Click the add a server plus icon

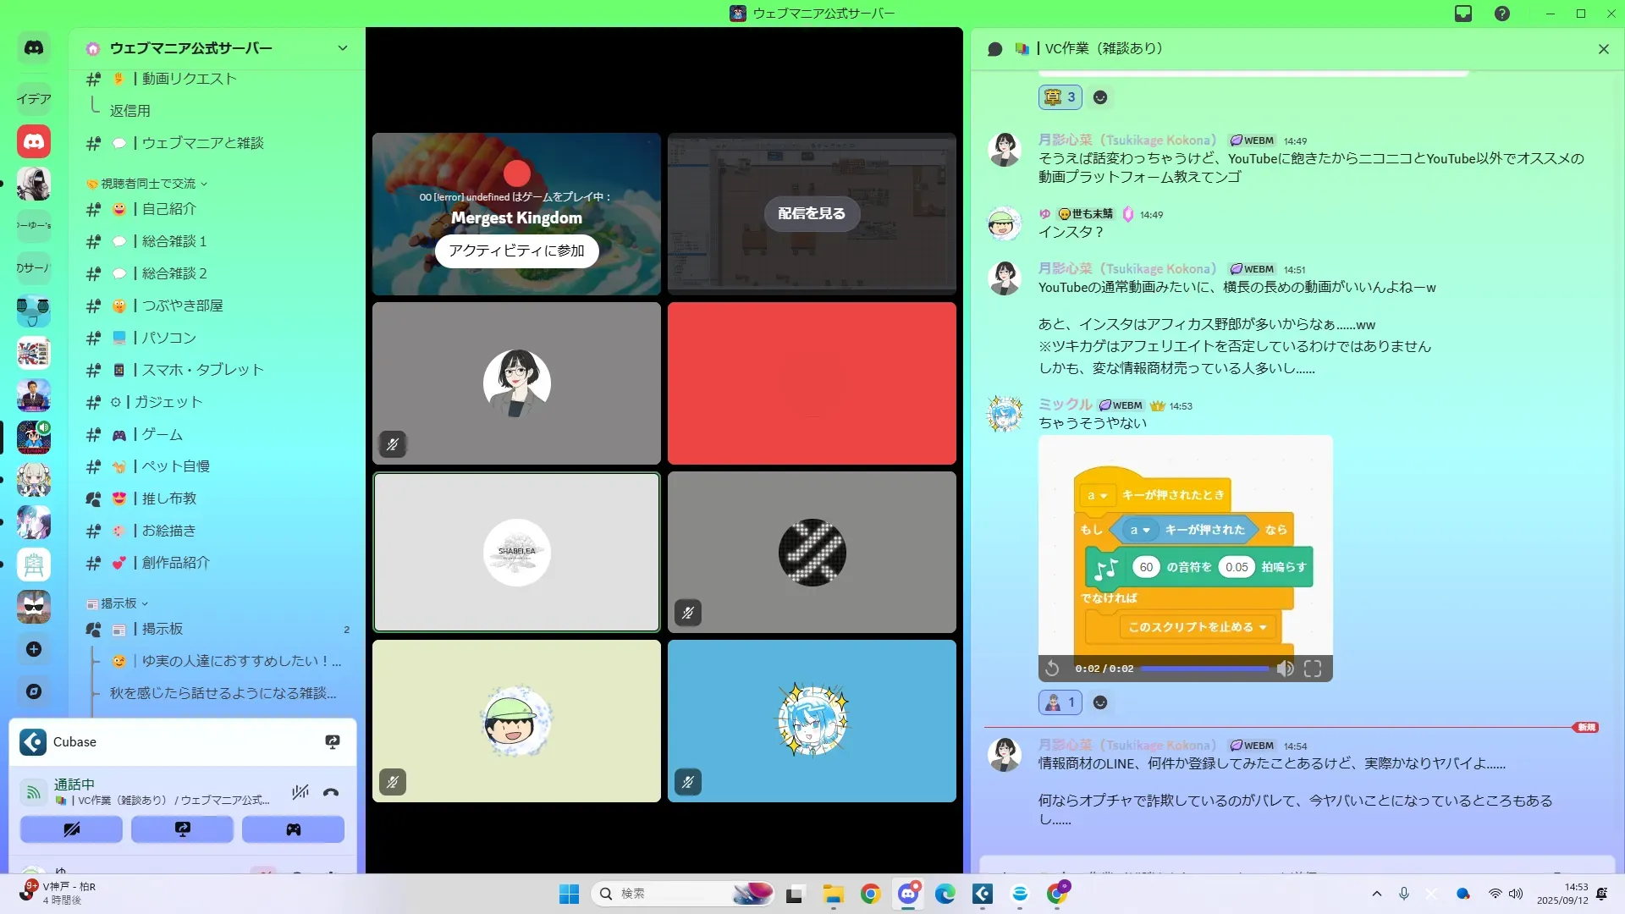34,649
